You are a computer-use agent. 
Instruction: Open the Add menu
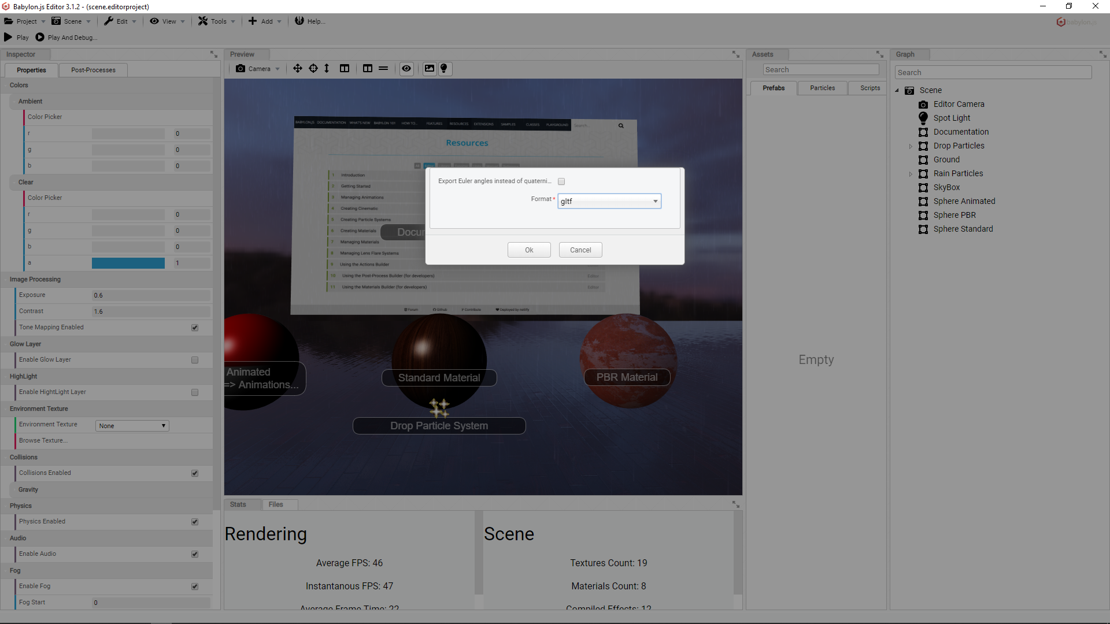pos(265,21)
